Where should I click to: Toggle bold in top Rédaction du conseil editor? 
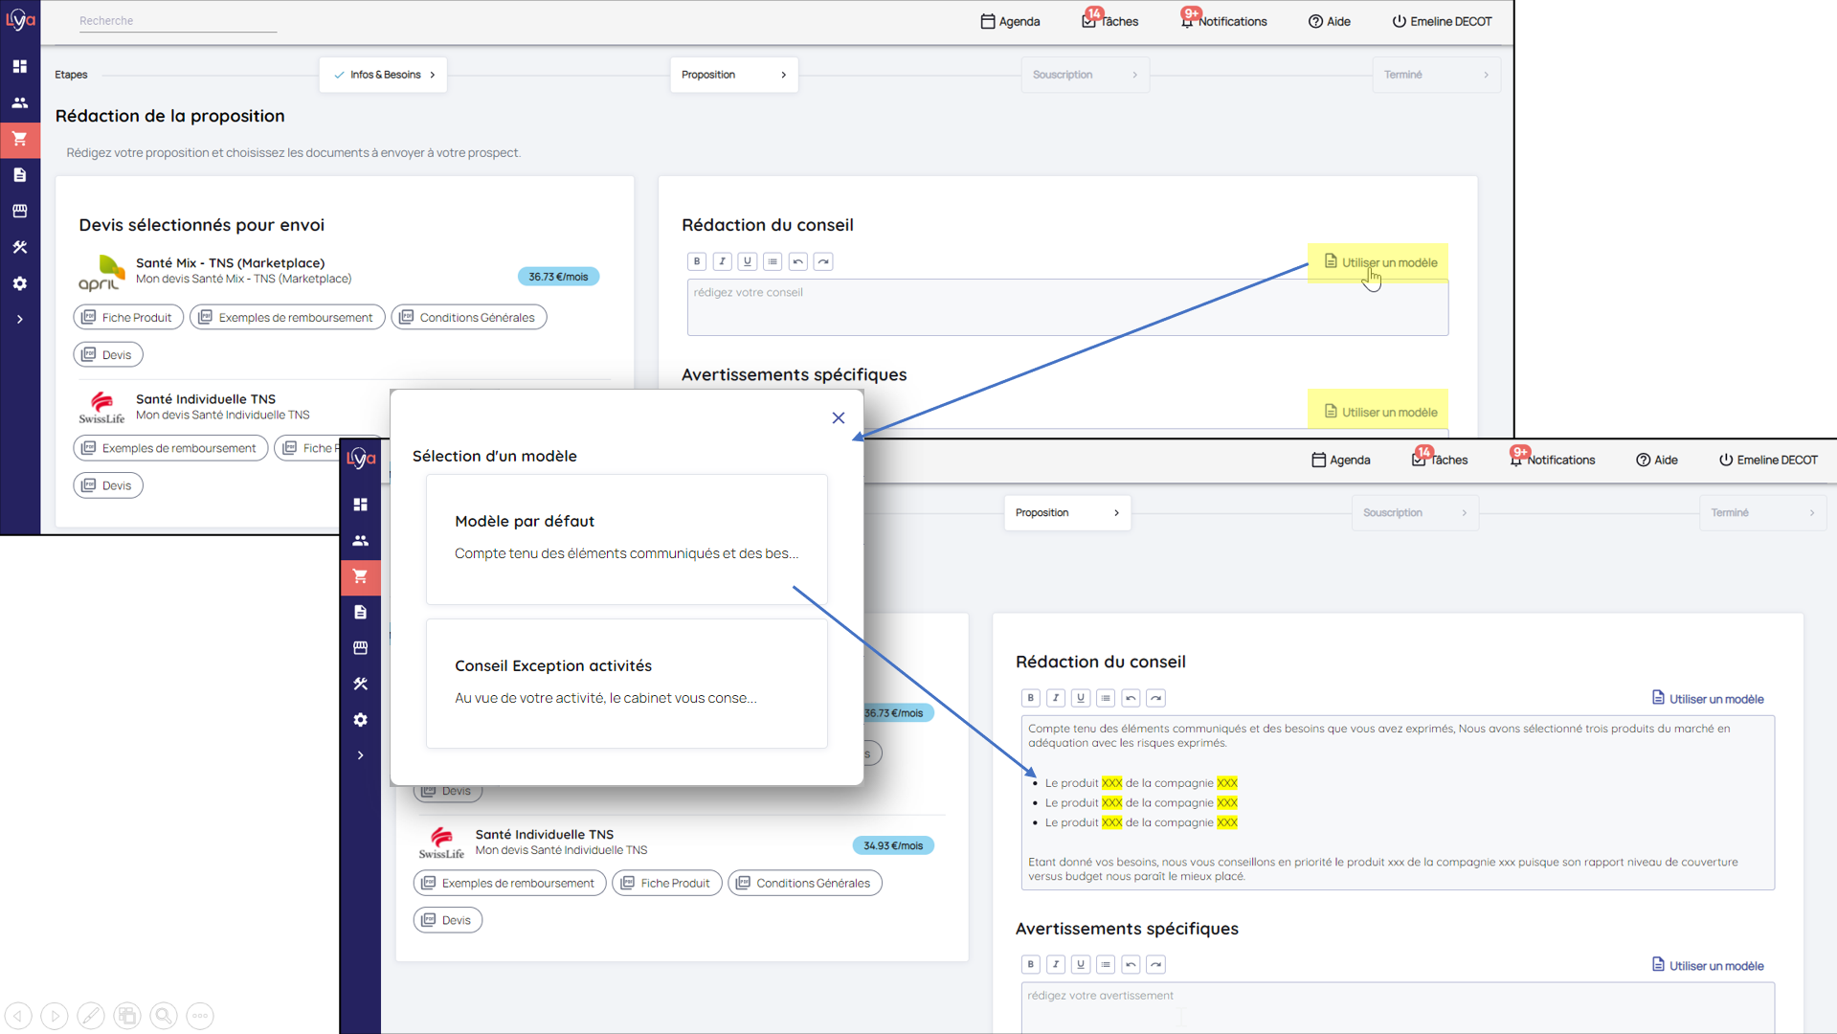[697, 261]
